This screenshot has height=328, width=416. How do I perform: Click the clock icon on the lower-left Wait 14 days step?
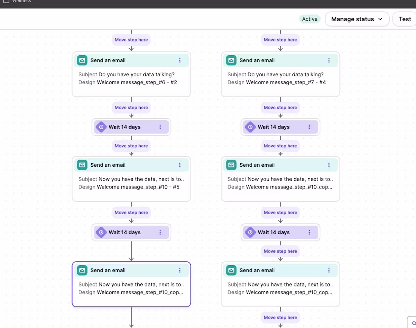pos(101,232)
